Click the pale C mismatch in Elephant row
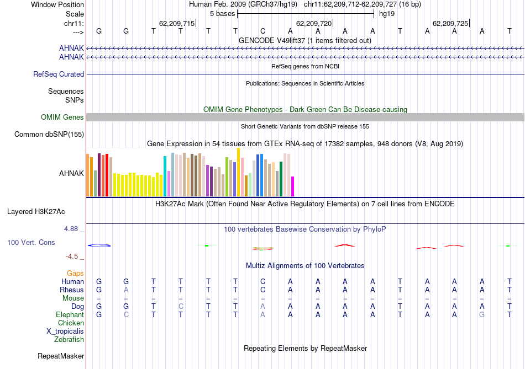This screenshot has height=369, width=525. tap(126, 315)
